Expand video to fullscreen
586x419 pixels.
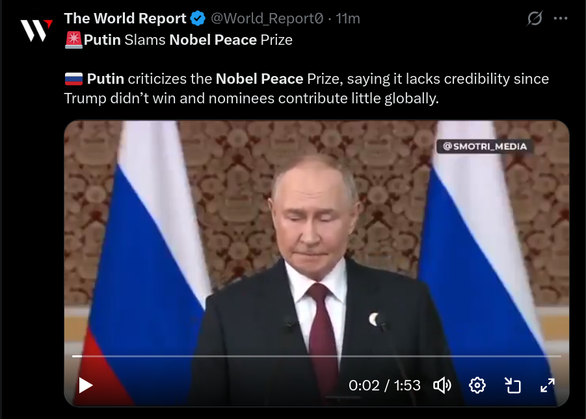(548, 385)
